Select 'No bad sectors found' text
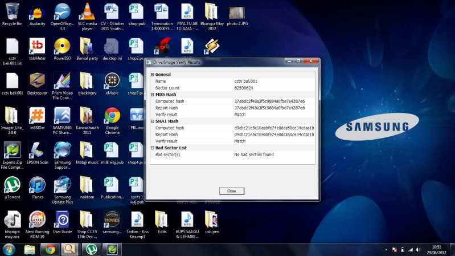This screenshot has width=455, height=256. (x=254, y=155)
